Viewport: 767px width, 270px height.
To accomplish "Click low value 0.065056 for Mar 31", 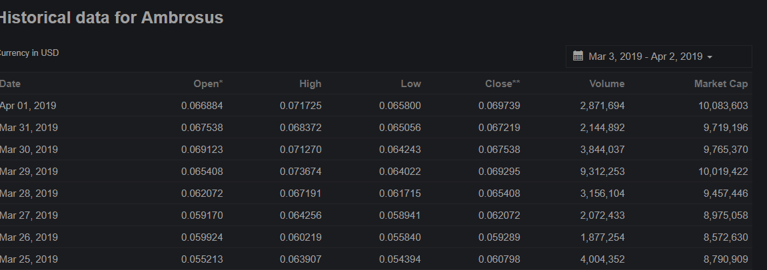I will pos(400,128).
